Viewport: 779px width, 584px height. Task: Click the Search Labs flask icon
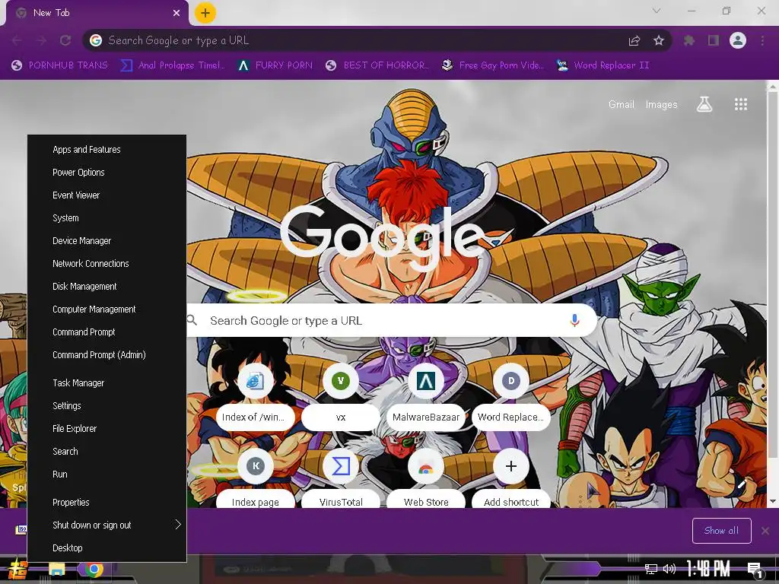point(704,104)
